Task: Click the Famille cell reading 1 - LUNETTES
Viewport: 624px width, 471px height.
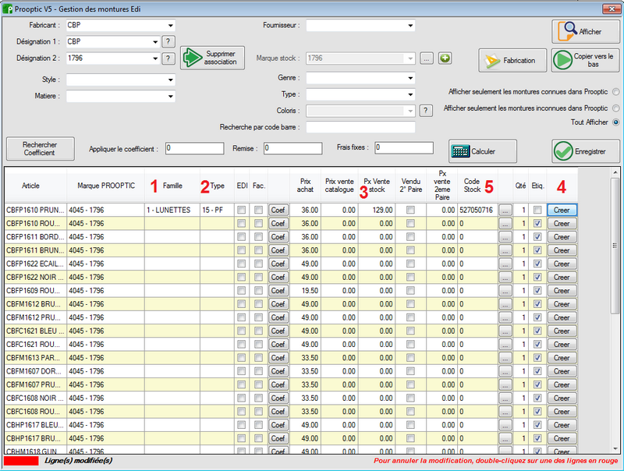Action: click(x=172, y=210)
